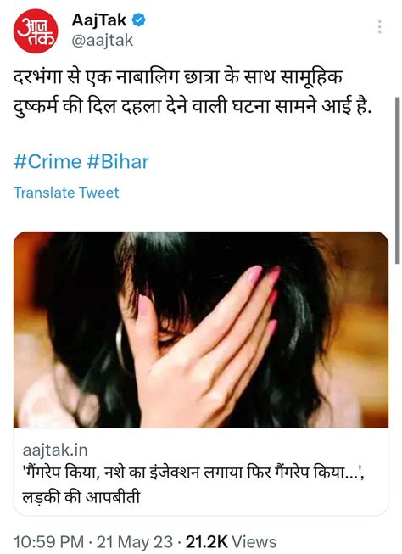Click the 21 May 23 date

[x=135, y=542]
